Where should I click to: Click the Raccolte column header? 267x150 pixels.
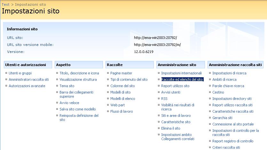point(130,65)
